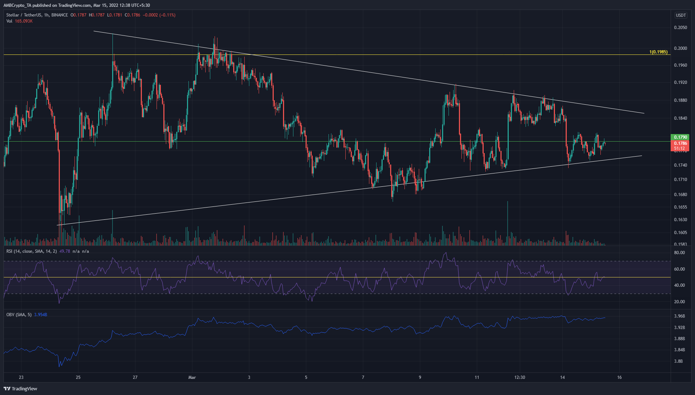Viewport: 695px width, 395px height.
Task: Select the yellow 1(0.1985) level label
Action: (x=658, y=52)
